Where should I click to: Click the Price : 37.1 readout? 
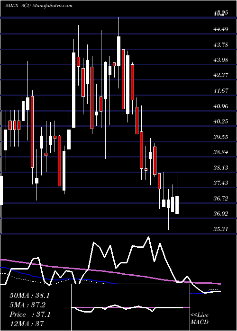click(30, 314)
